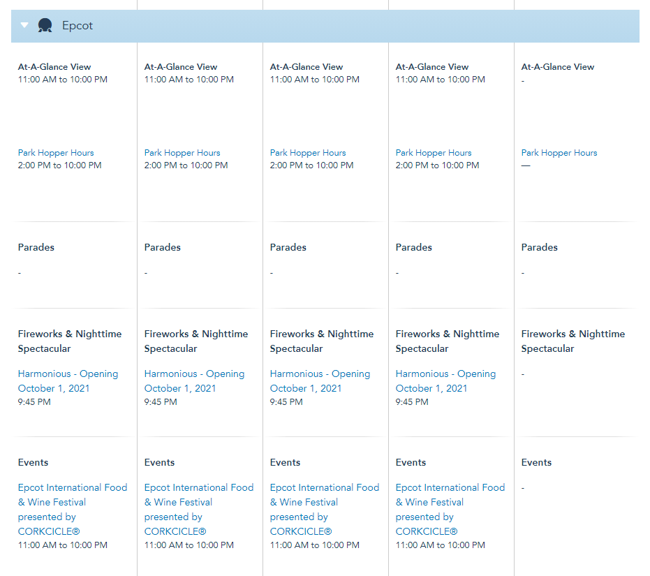
Task: Open Park Hopper Hours link in first column
Action: tap(56, 153)
